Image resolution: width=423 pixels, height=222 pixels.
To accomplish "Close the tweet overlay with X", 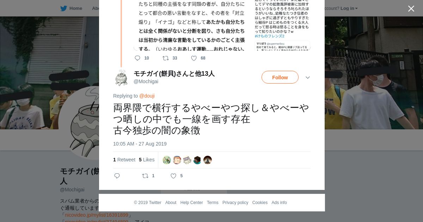I will point(411,8).
